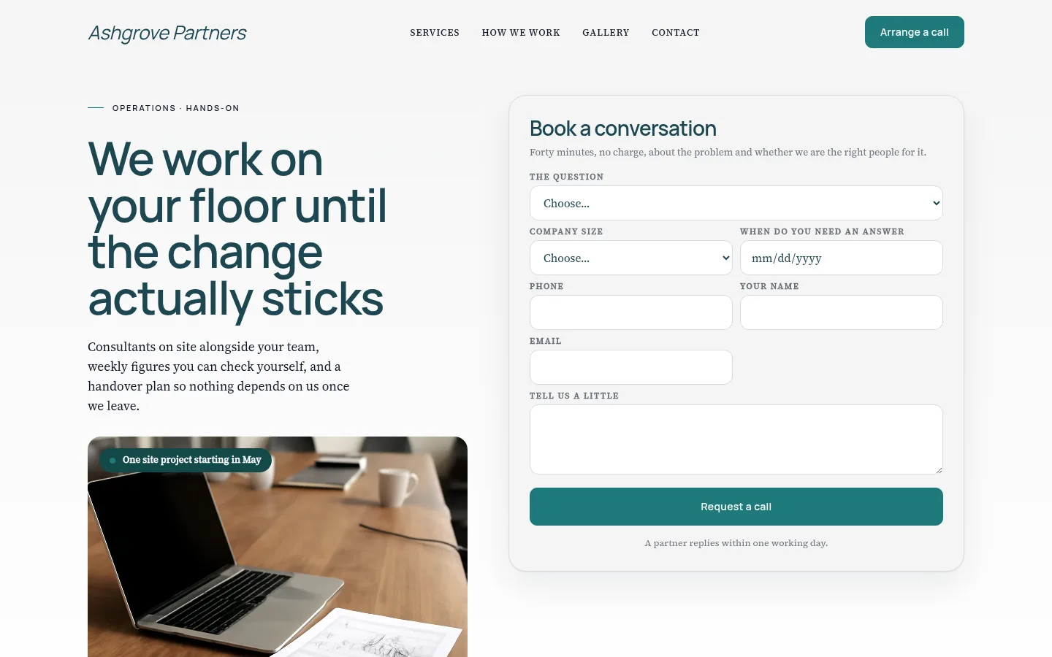
Task: Click 'A partner replies within one working day.'
Action: coord(736,543)
